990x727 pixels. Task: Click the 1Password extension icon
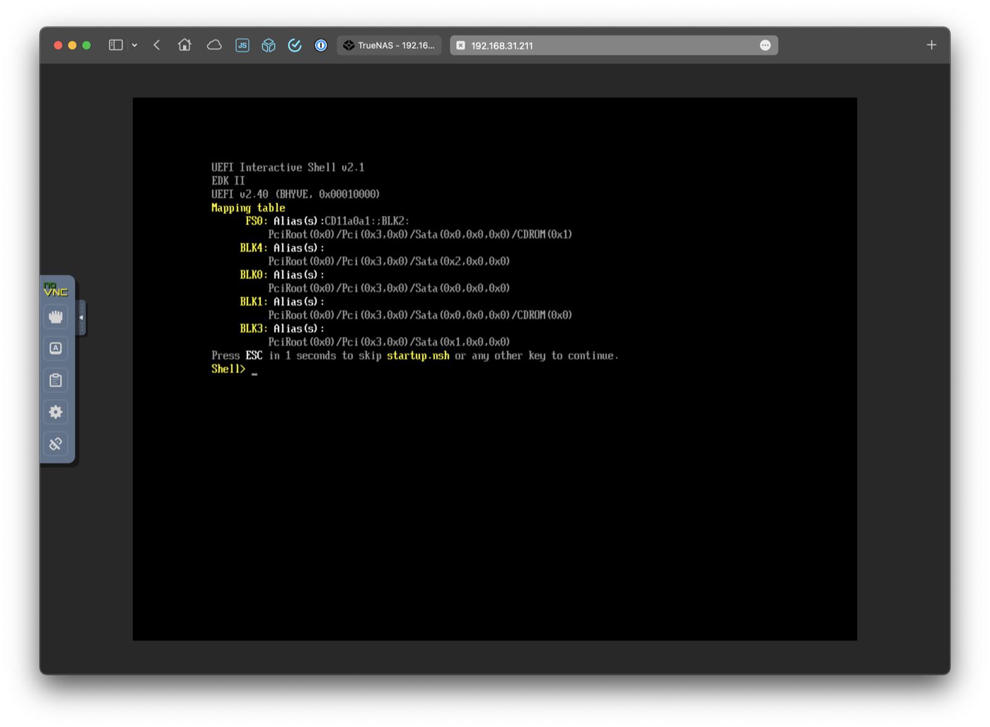click(x=321, y=45)
